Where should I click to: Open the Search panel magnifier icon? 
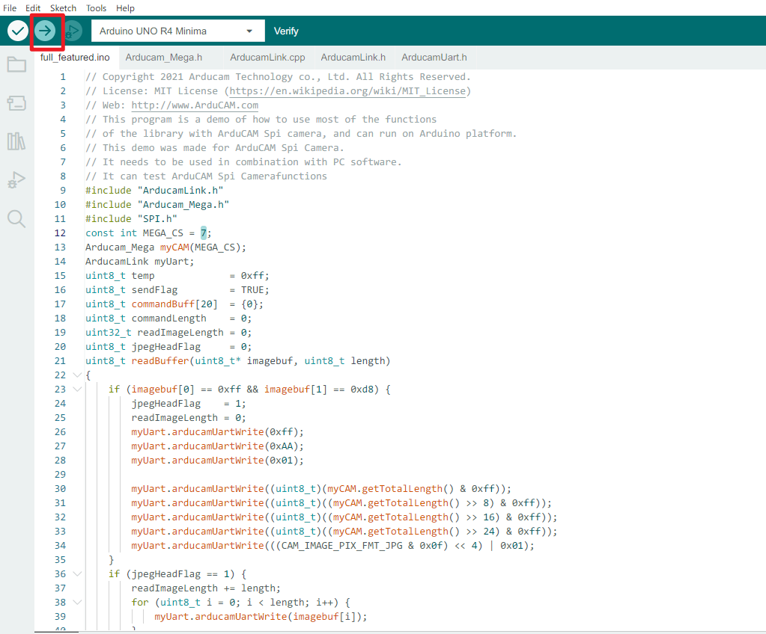click(x=16, y=218)
